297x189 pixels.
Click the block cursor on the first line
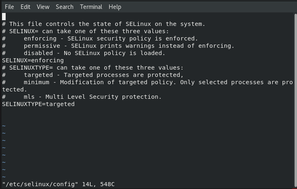pyautogui.click(x=4, y=16)
